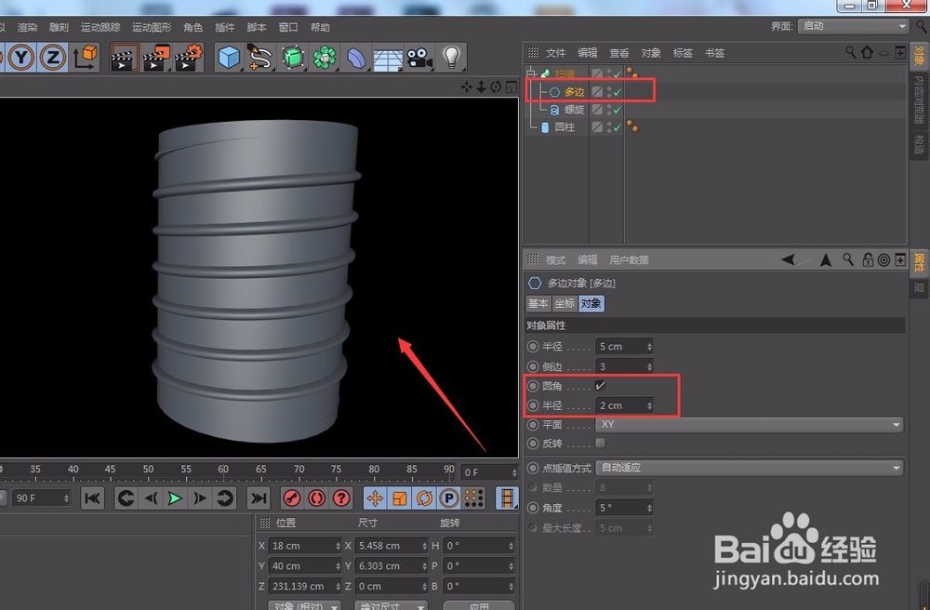Screen dimensions: 930x610
Task: Click the object manager home icon
Action: 867,52
